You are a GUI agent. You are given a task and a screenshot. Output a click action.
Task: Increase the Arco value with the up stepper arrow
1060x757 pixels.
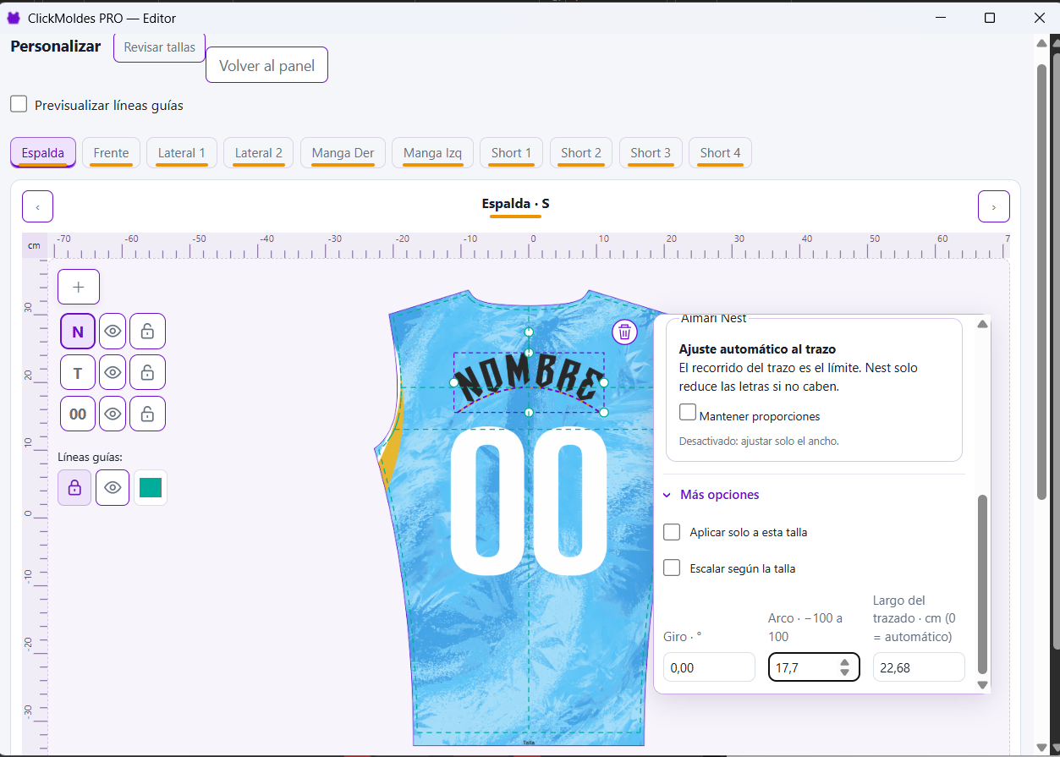pos(844,662)
